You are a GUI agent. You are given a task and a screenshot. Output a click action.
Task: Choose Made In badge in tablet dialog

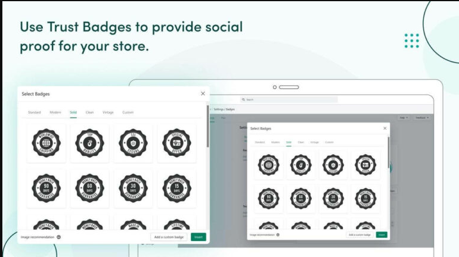tap(333, 225)
